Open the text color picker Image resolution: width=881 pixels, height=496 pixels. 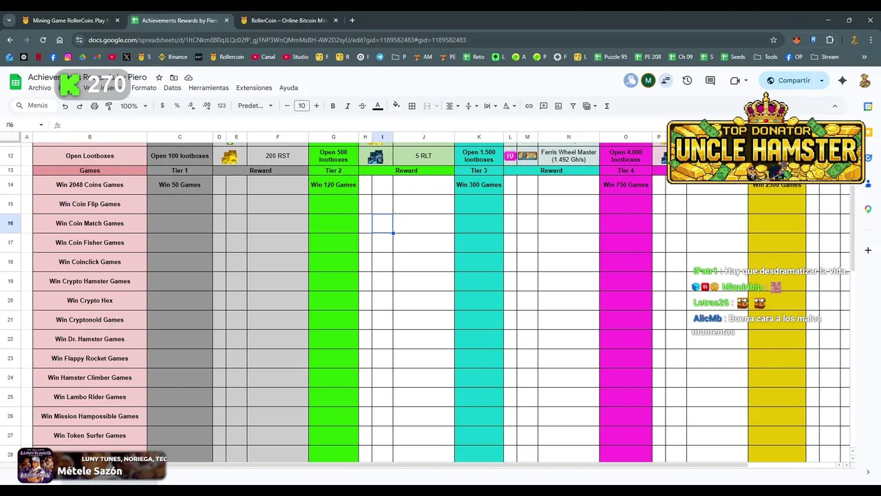[377, 106]
